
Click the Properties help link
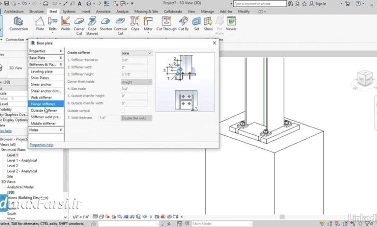(42, 144)
